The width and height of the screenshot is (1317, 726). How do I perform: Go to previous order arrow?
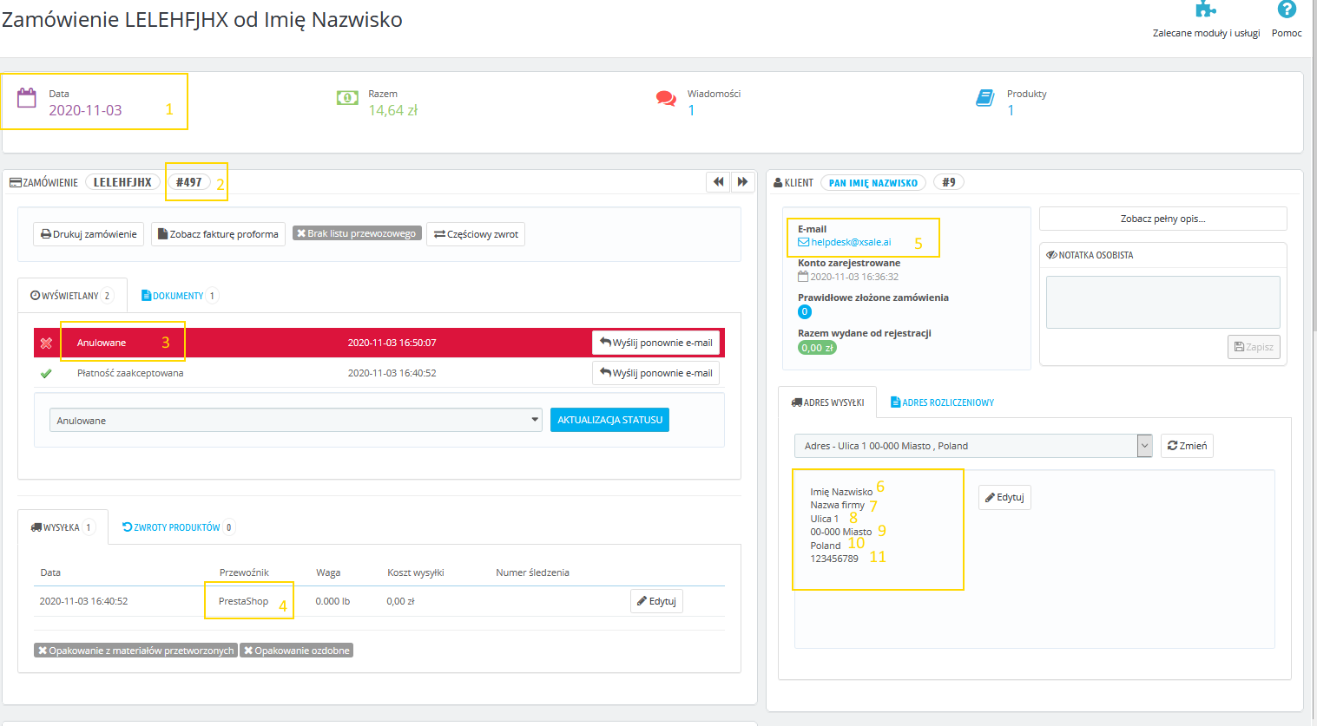click(718, 182)
